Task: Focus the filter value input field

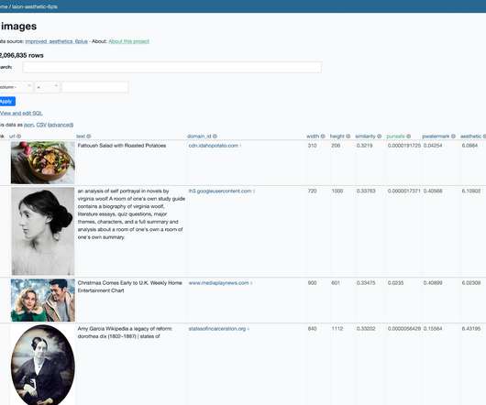Action: coord(94,87)
